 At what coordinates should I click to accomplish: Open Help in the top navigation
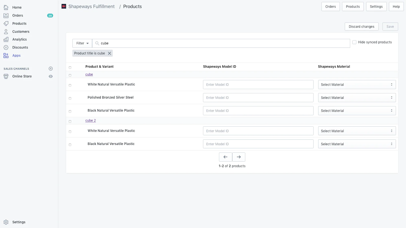396,7
